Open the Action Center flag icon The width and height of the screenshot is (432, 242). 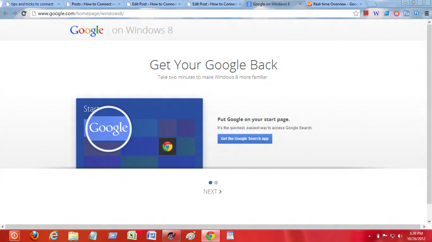click(x=385, y=236)
